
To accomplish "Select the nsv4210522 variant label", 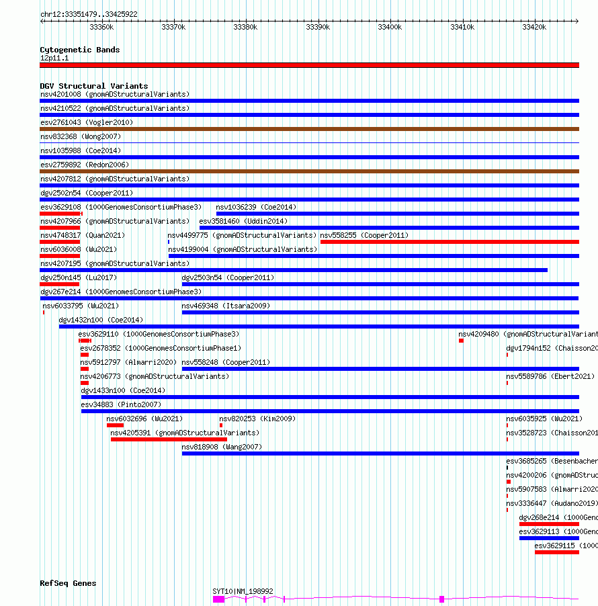I will click(115, 109).
